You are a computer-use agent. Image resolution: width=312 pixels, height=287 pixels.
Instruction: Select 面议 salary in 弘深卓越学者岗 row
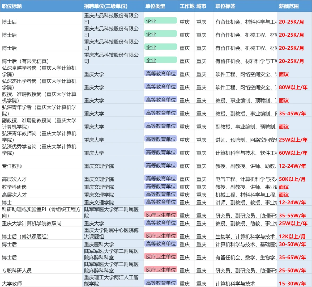[x=294, y=71]
